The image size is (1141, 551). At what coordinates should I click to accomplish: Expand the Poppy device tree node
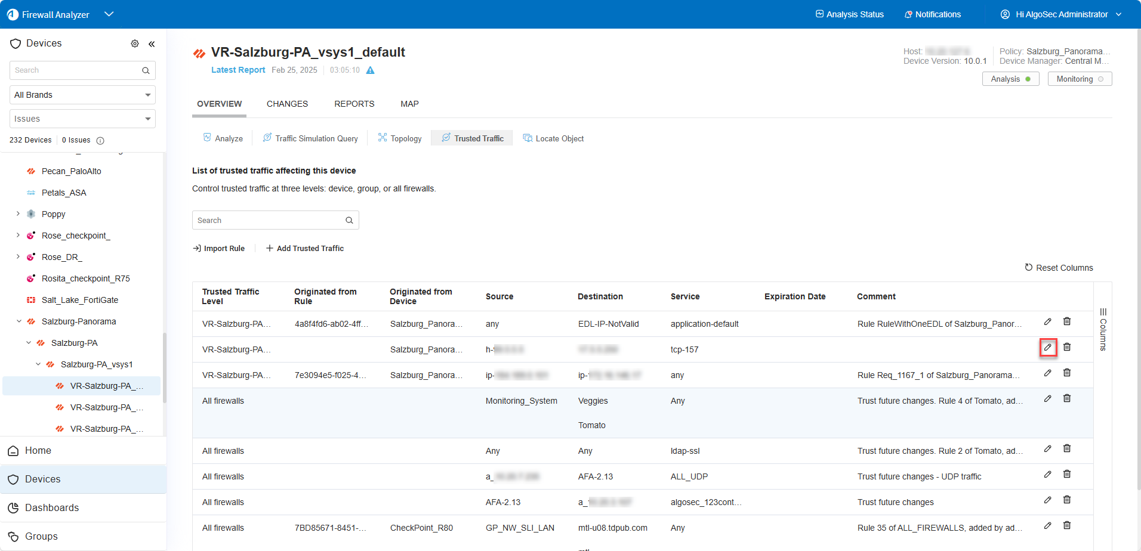pyautogui.click(x=18, y=213)
